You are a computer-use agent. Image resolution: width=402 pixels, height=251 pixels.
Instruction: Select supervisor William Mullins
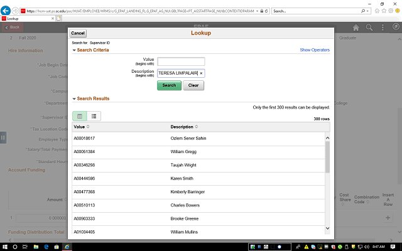[184, 232]
